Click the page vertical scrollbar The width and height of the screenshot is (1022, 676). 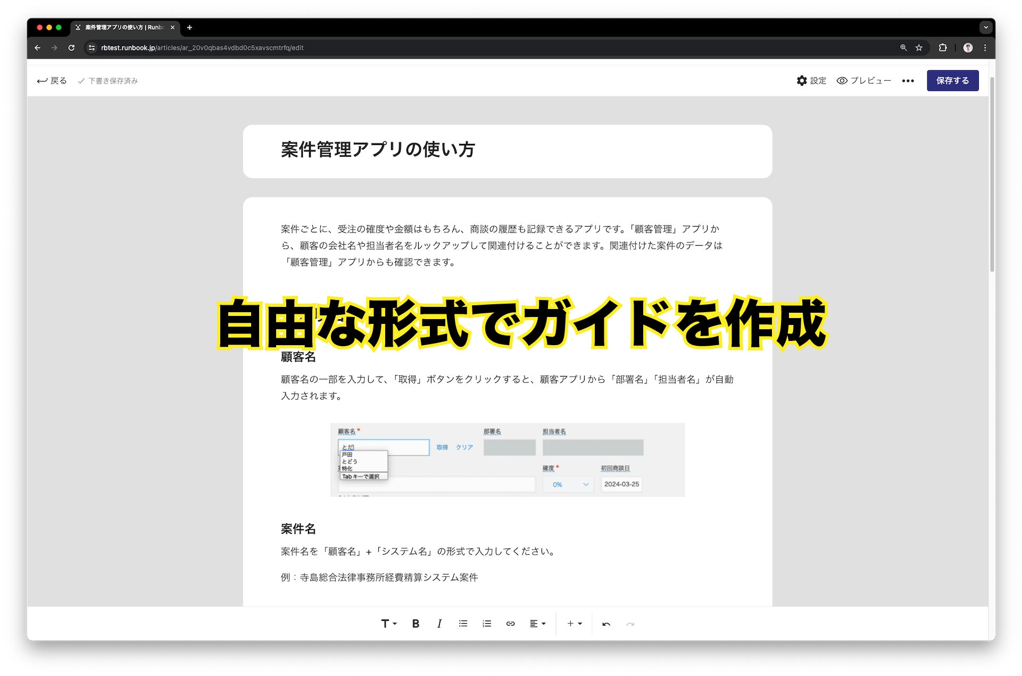[x=992, y=176]
